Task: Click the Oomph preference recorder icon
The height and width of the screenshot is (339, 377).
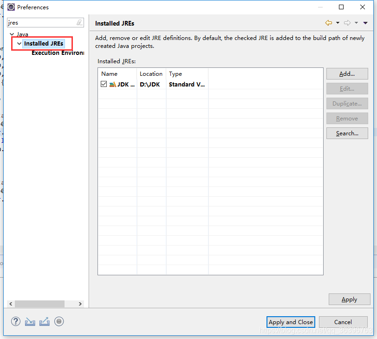Action: [59, 321]
